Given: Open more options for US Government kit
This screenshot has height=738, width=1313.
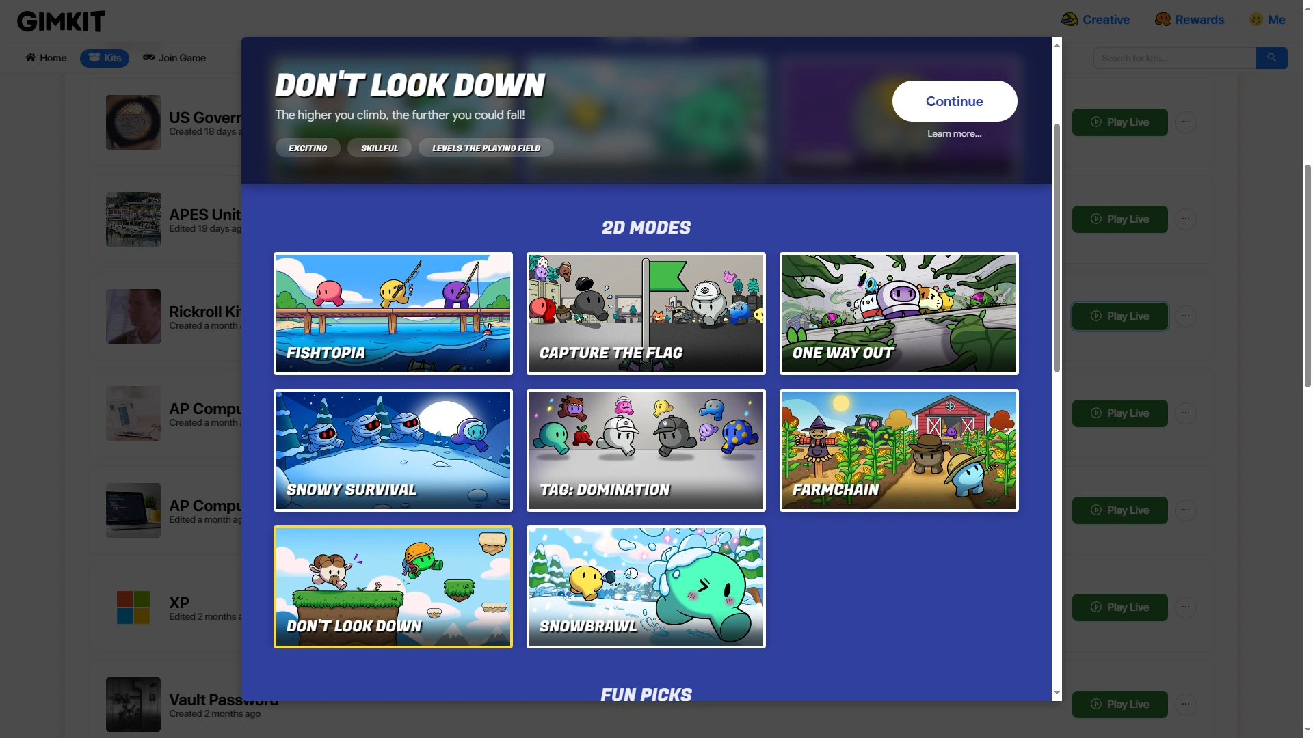Looking at the screenshot, I should point(1186,122).
